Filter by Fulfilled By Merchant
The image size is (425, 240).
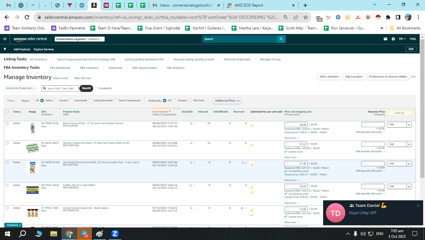click(190, 101)
